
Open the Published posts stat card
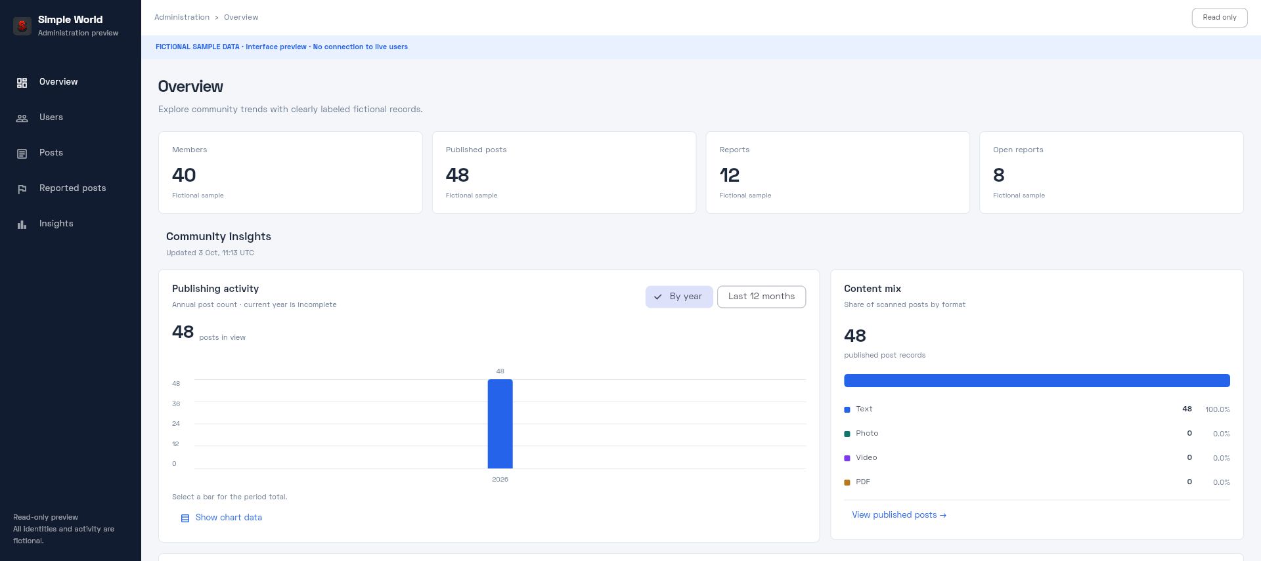pos(564,173)
